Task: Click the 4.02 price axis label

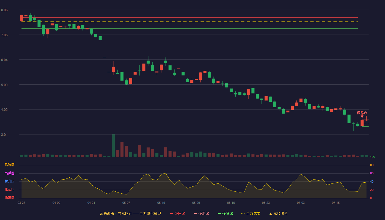Action: (4, 110)
